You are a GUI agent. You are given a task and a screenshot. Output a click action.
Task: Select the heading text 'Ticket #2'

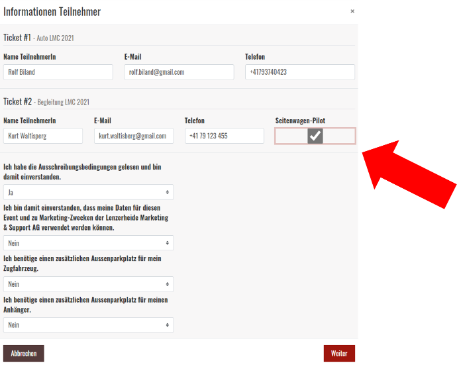click(x=17, y=101)
